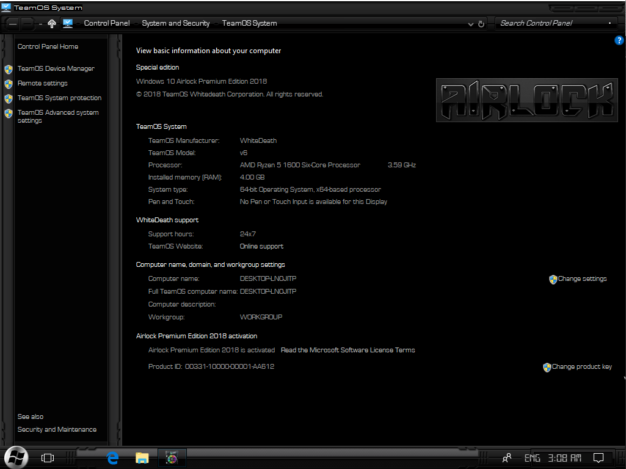Click Change settings for computer name

point(582,278)
